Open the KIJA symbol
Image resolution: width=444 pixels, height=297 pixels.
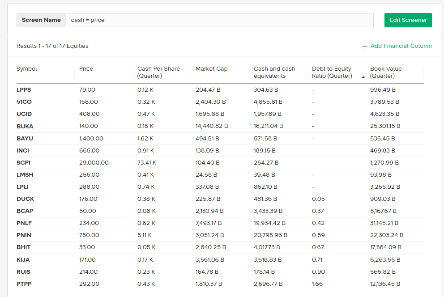(23, 260)
